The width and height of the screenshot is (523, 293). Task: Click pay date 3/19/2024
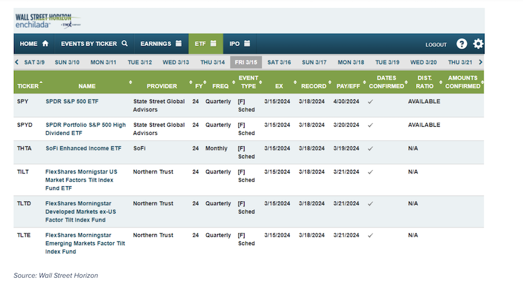pyautogui.click(x=346, y=149)
